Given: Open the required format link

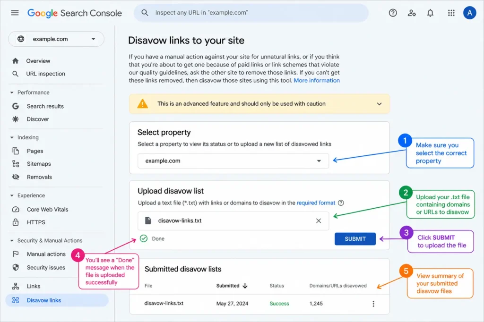Looking at the screenshot, I should [316, 203].
